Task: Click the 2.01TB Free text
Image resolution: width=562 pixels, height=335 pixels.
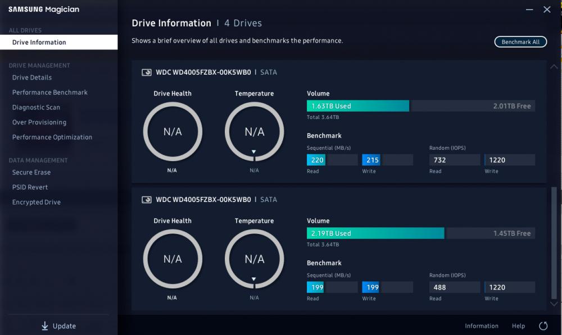Action: [512, 106]
